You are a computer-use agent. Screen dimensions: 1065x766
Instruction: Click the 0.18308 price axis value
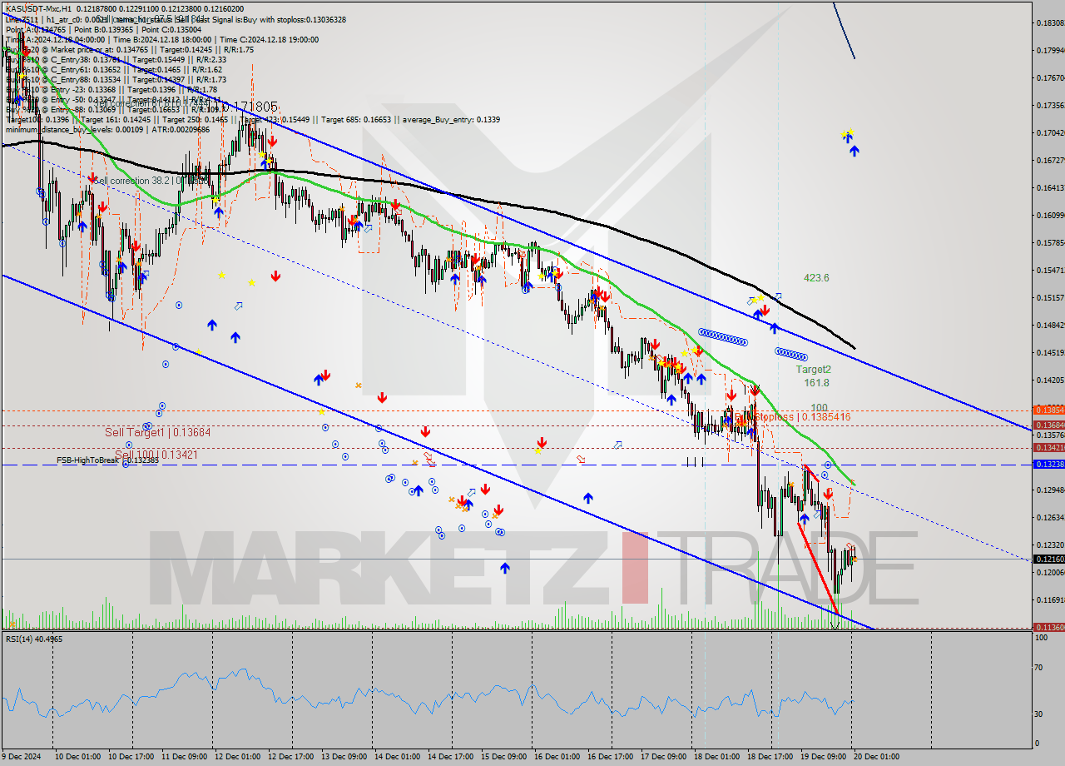pos(1050,23)
